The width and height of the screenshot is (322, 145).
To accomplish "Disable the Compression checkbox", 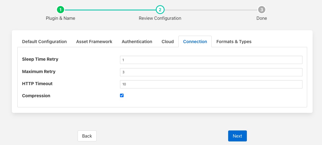I will [122, 96].
